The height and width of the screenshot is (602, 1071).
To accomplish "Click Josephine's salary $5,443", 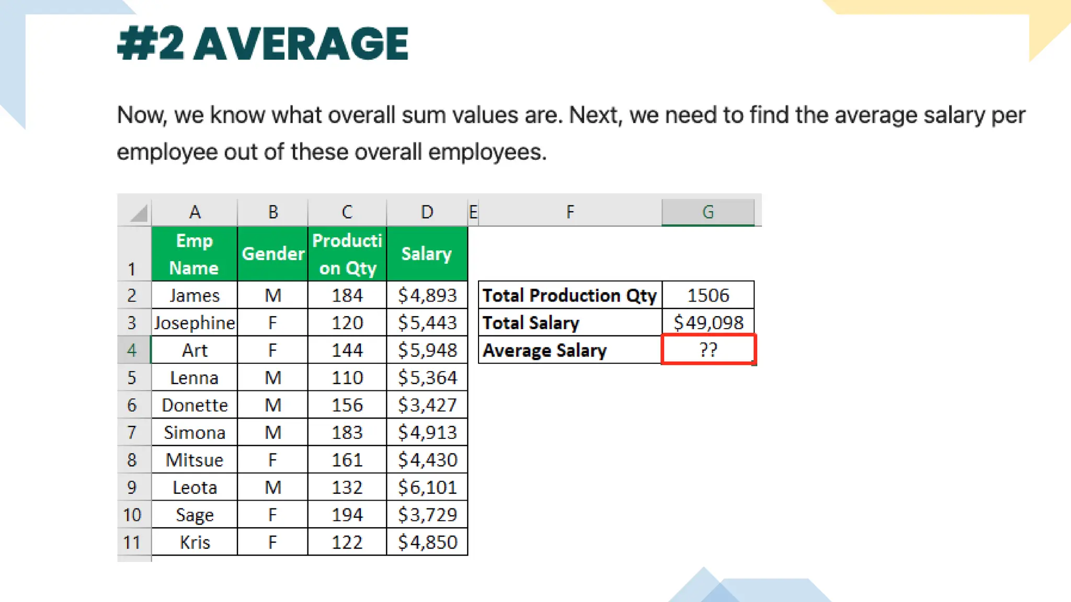I will click(427, 322).
